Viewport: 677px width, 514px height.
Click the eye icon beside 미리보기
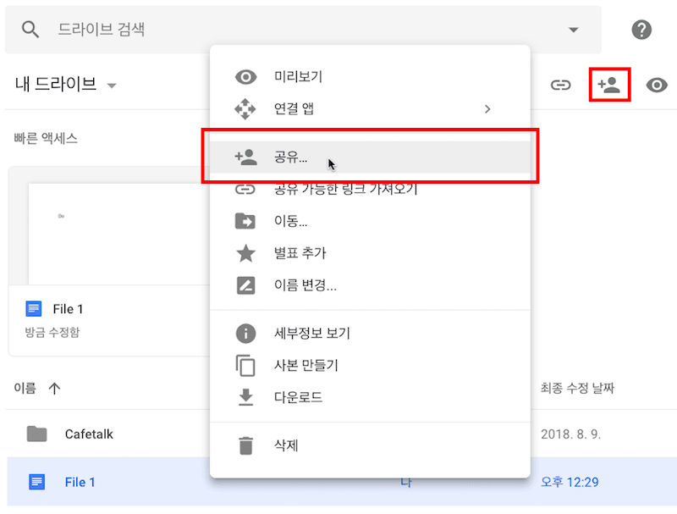click(245, 77)
